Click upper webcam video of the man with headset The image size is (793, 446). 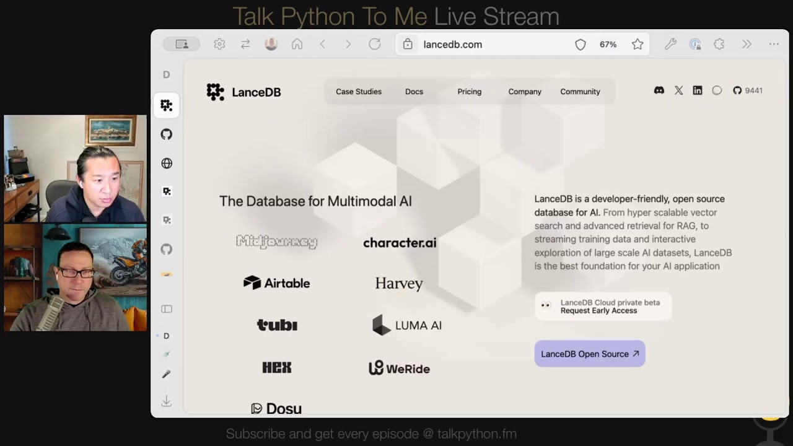pyautogui.click(x=76, y=168)
